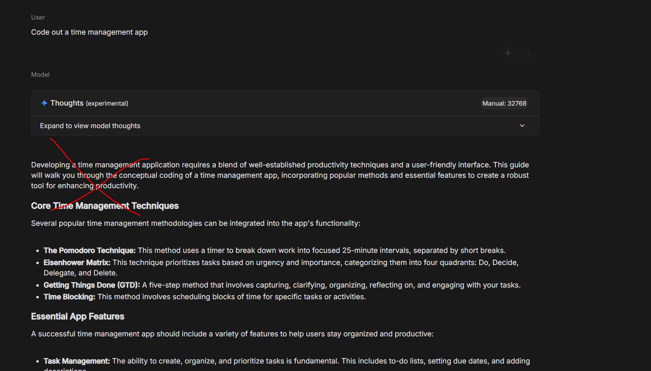Click "Expand to view model thoughts" text

click(x=90, y=126)
